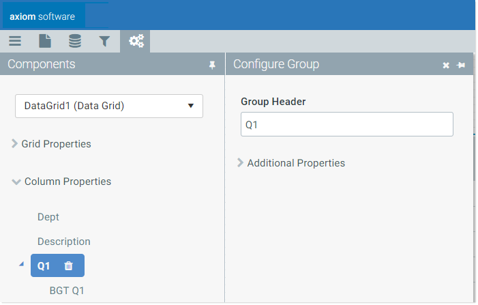Click the axiom software logo

click(x=42, y=16)
